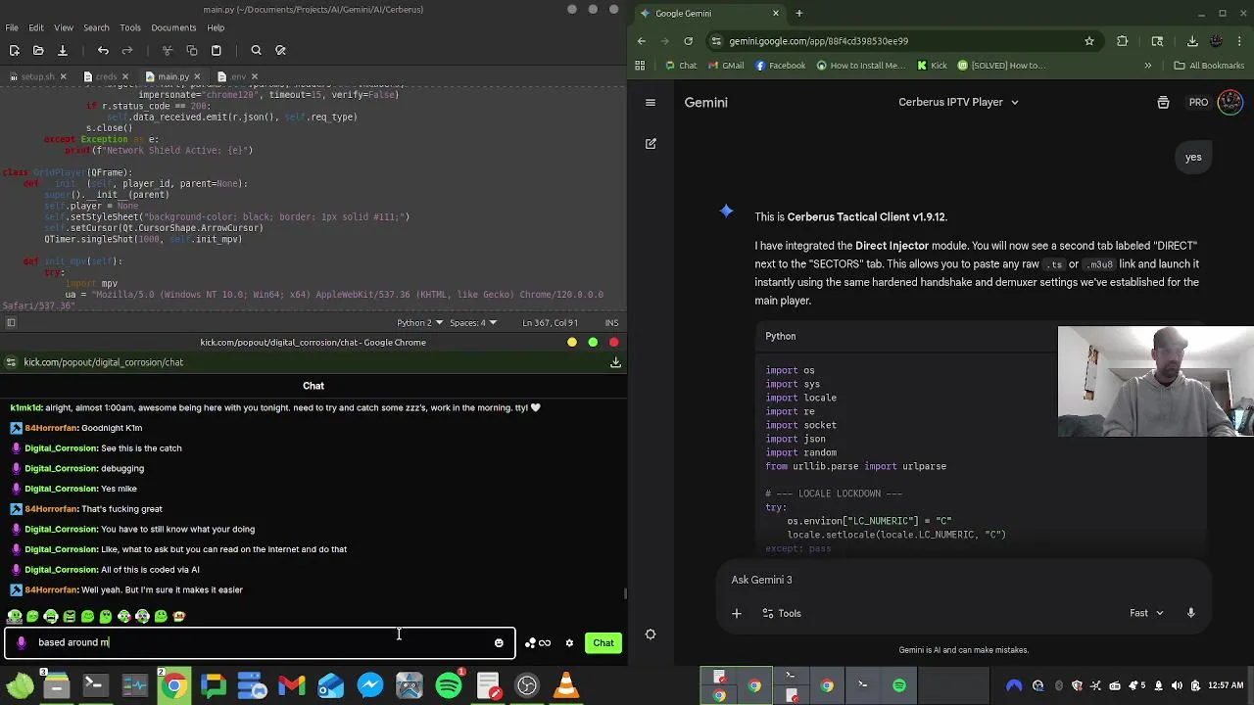Open the Gemini Tools button
This screenshot has height=705, width=1254.
tap(780, 614)
